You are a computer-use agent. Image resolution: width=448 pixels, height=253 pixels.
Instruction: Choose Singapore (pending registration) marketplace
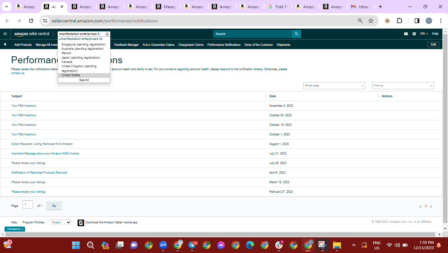click(84, 44)
